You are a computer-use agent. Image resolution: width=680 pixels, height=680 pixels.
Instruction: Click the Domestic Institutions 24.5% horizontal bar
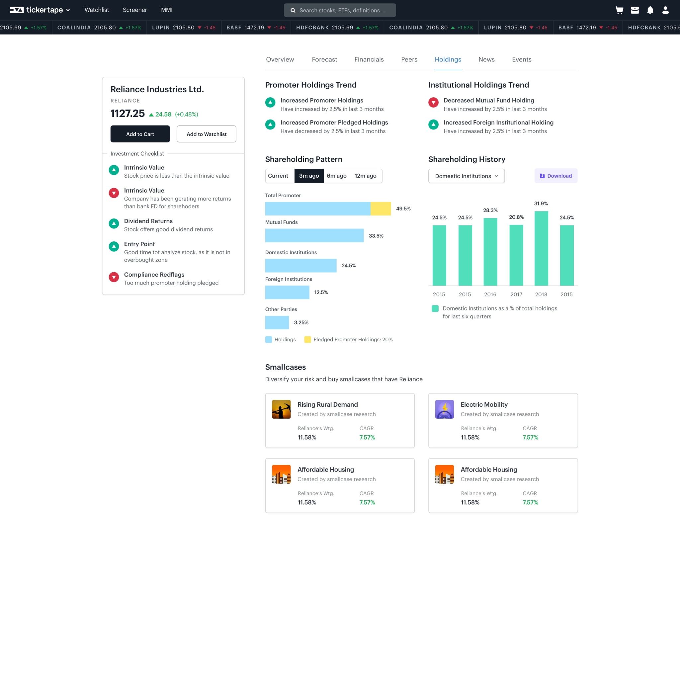coord(301,266)
